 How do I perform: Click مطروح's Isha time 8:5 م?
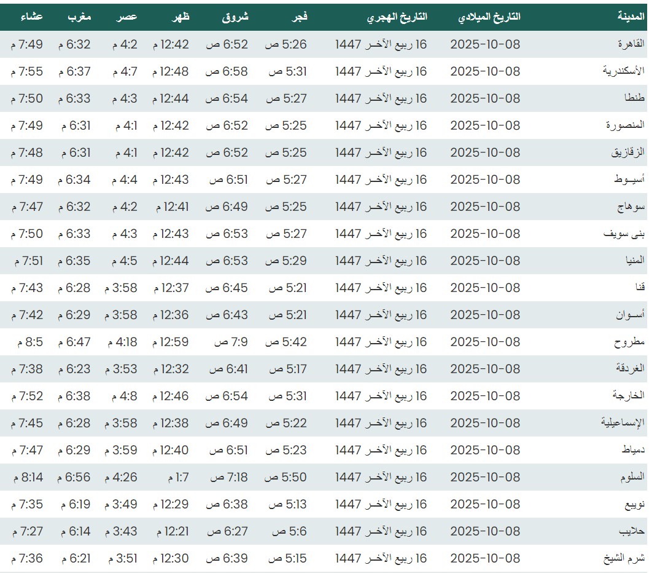[27, 342]
